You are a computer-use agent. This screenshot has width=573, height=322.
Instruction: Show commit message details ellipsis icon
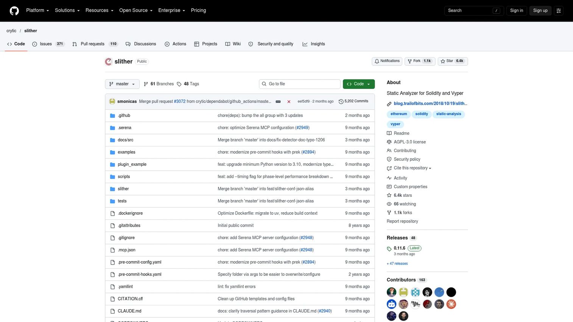point(278,102)
